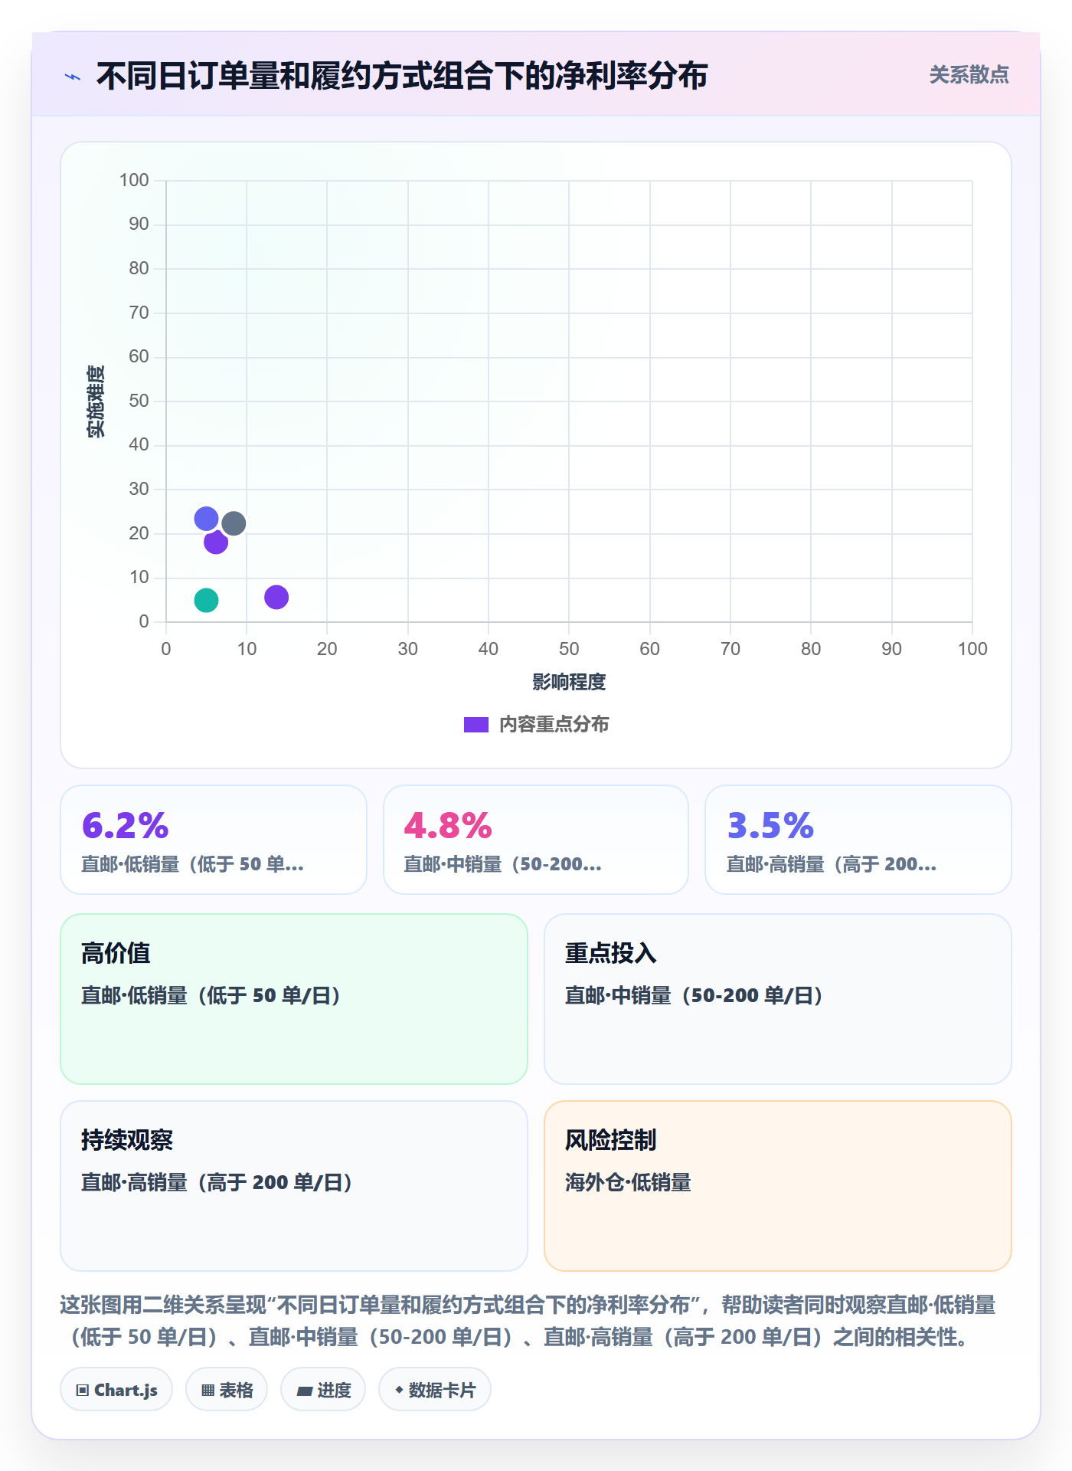Select the teal scatter point on the chart
The height and width of the screenshot is (1471, 1072).
point(206,600)
